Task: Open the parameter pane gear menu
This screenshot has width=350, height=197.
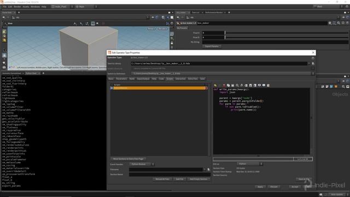Action: (x=330, y=23)
